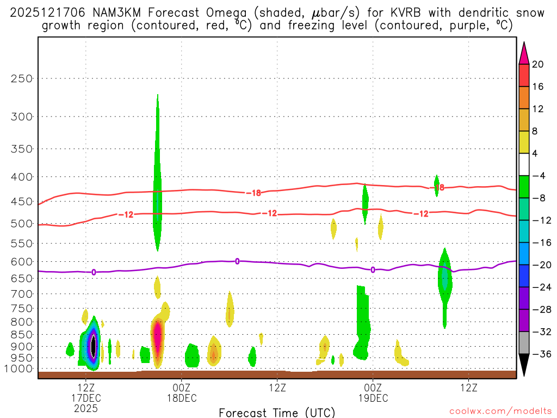The height and width of the screenshot is (418, 557).
Task: Click the '250' pressure level label
Action: tap(22, 78)
